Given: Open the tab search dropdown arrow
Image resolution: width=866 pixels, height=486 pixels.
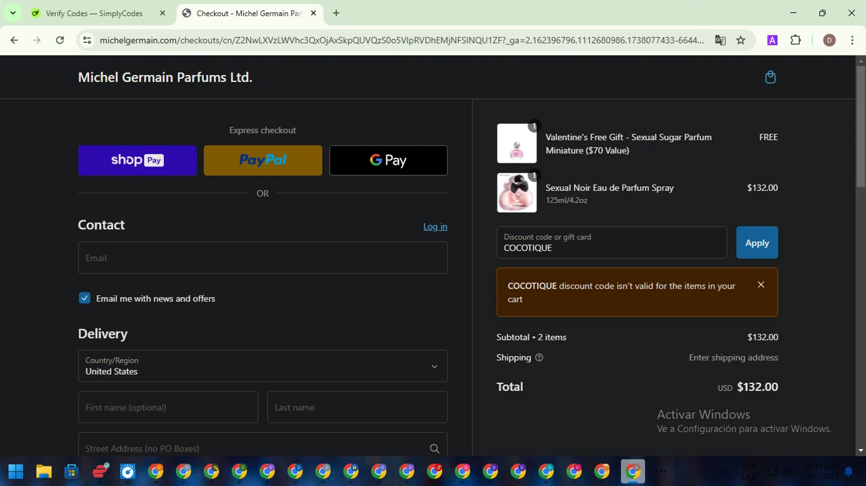Looking at the screenshot, I should (x=13, y=13).
